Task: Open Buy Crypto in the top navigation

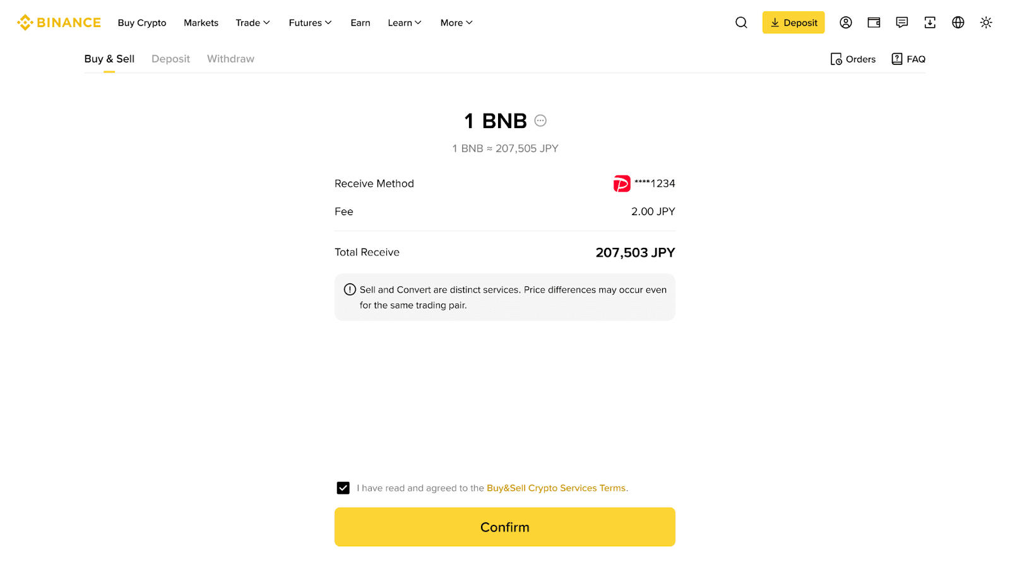Action: tap(142, 23)
